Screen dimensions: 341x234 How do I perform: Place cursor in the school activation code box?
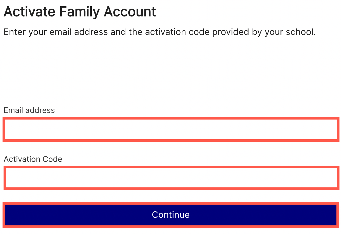[171, 178]
